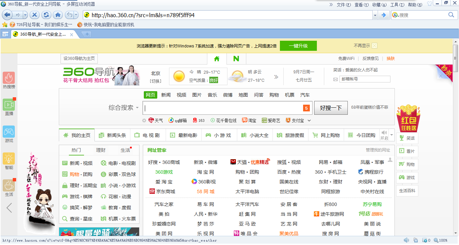
Task: Click the green 一键升级 upgrade button
Action: [298, 46]
